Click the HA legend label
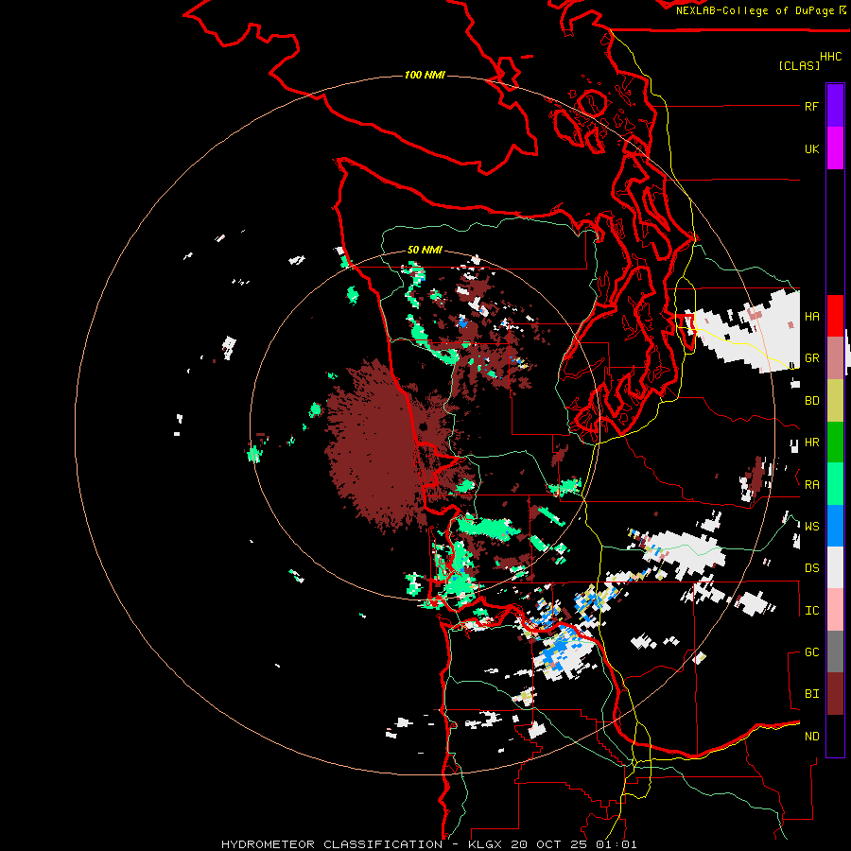The height and width of the screenshot is (851, 851). [811, 317]
